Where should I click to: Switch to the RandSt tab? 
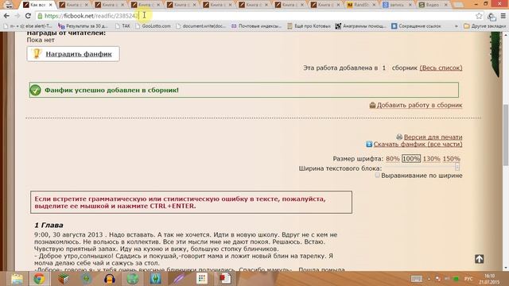360,5
